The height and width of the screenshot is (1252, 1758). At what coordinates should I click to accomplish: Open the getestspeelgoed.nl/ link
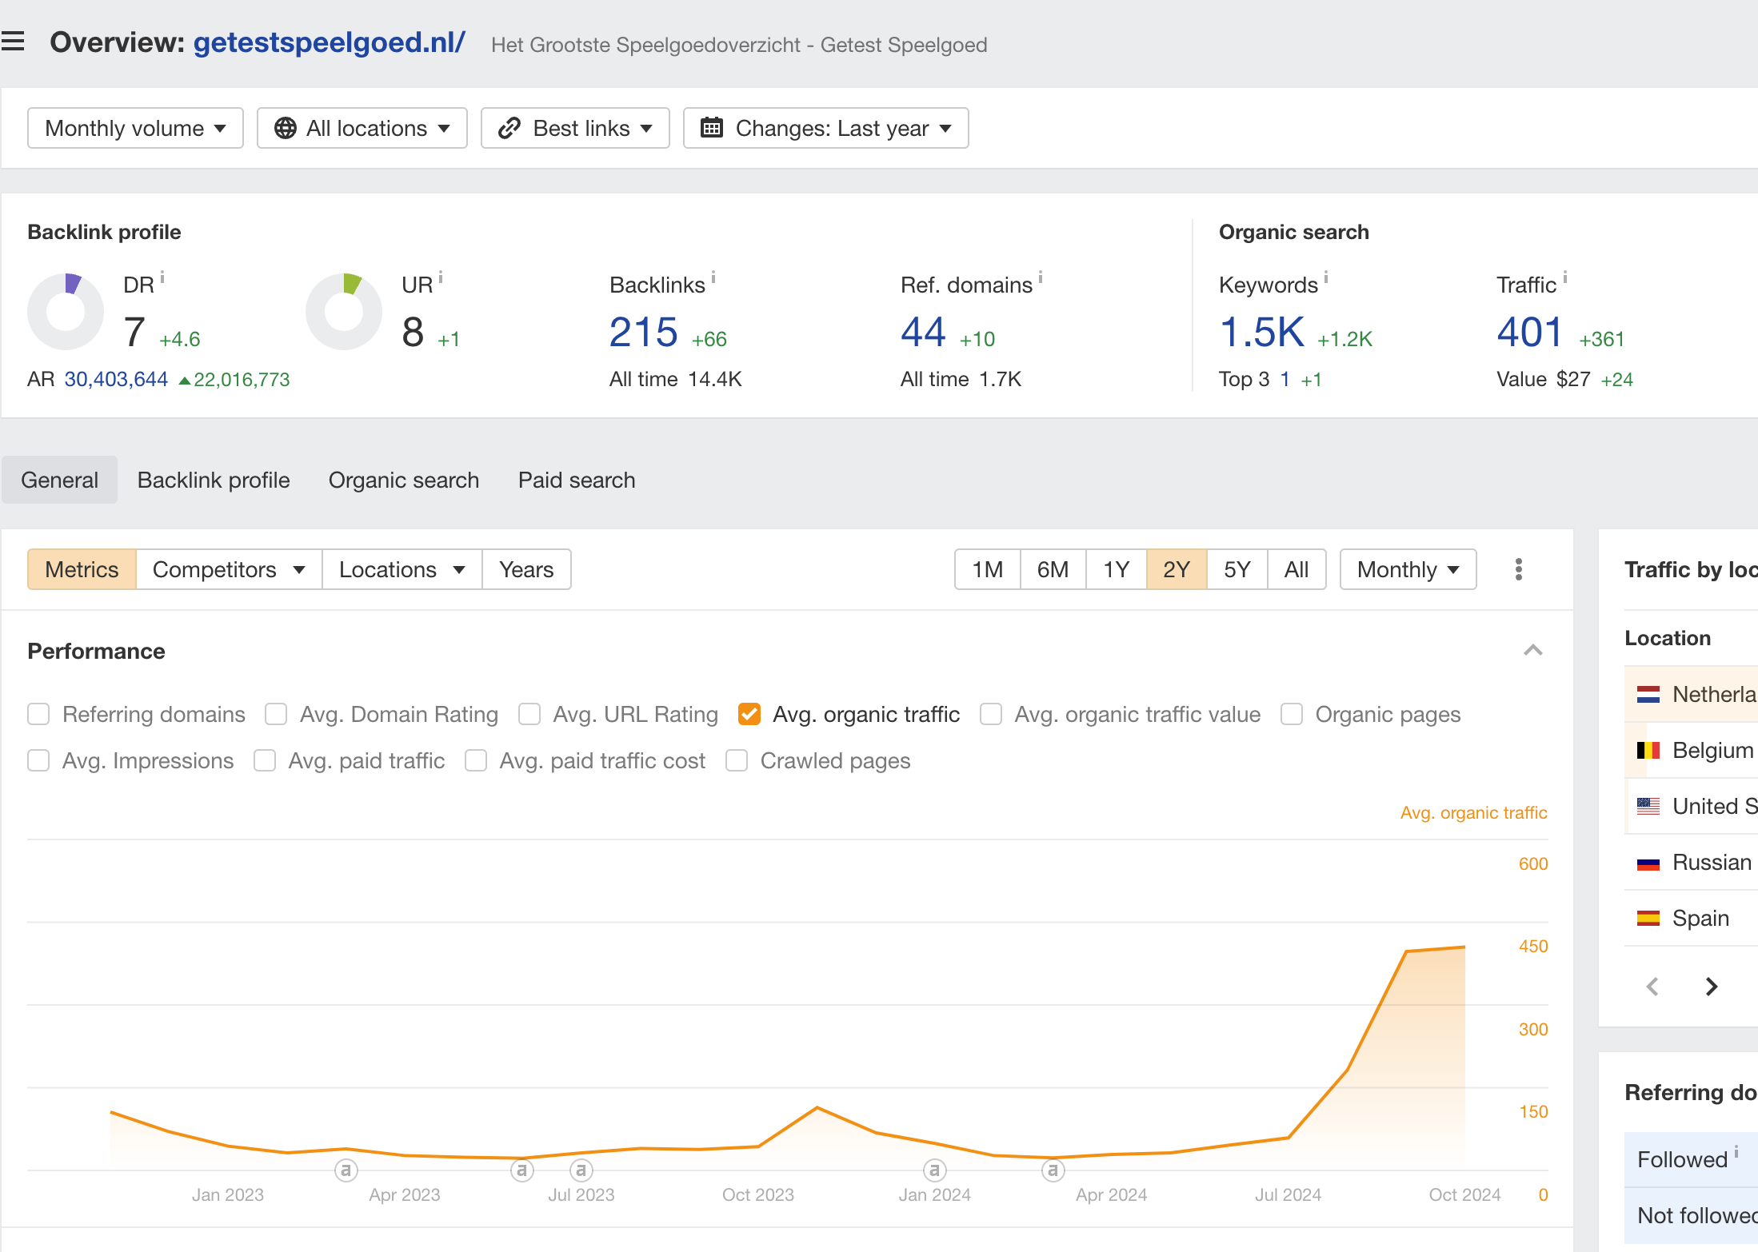pyautogui.click(x=330, y=42)
